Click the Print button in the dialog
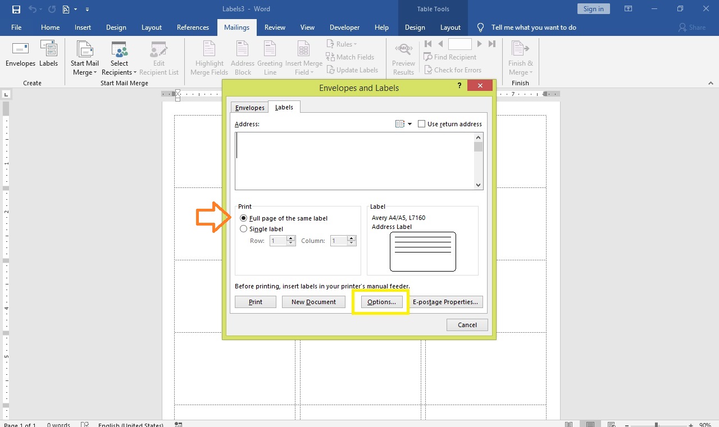The width and height of the screenshot is (719, 427). 256,302
